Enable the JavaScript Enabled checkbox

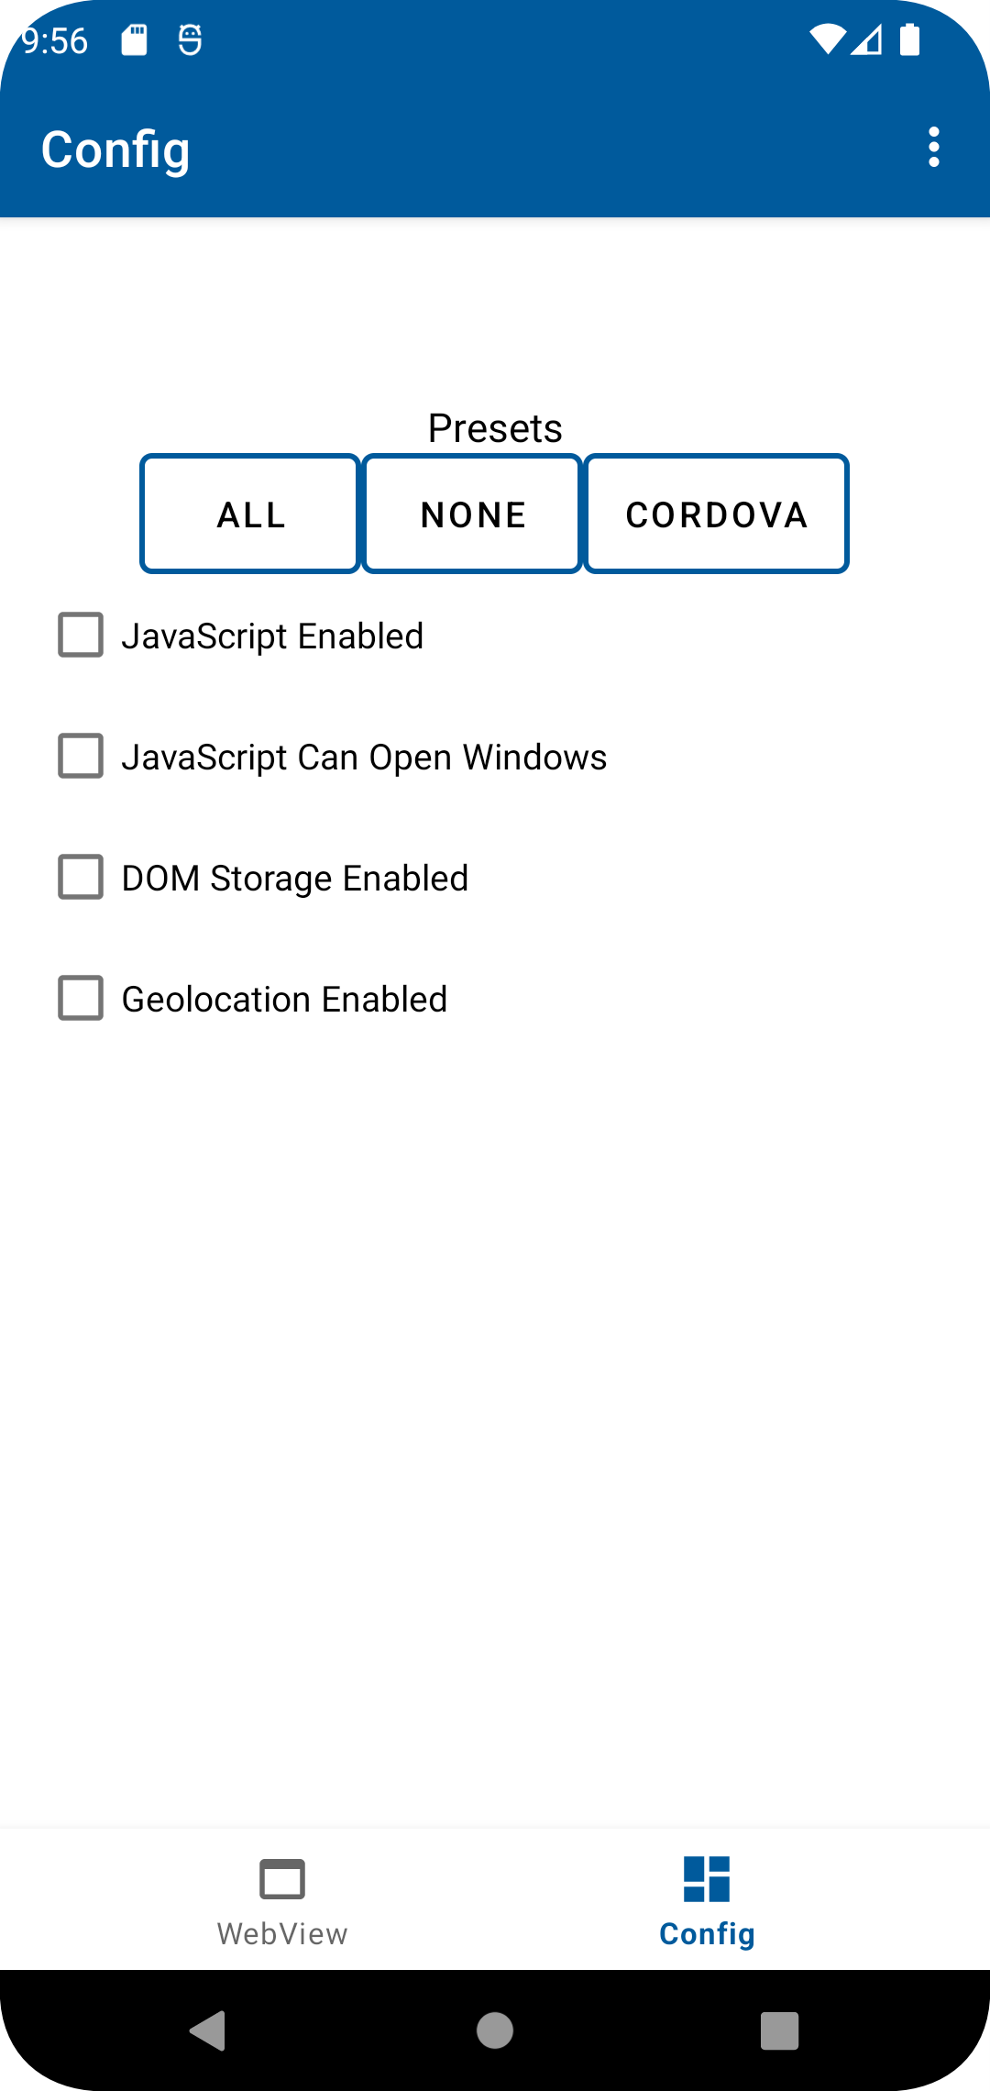click(x=81, y=636)
